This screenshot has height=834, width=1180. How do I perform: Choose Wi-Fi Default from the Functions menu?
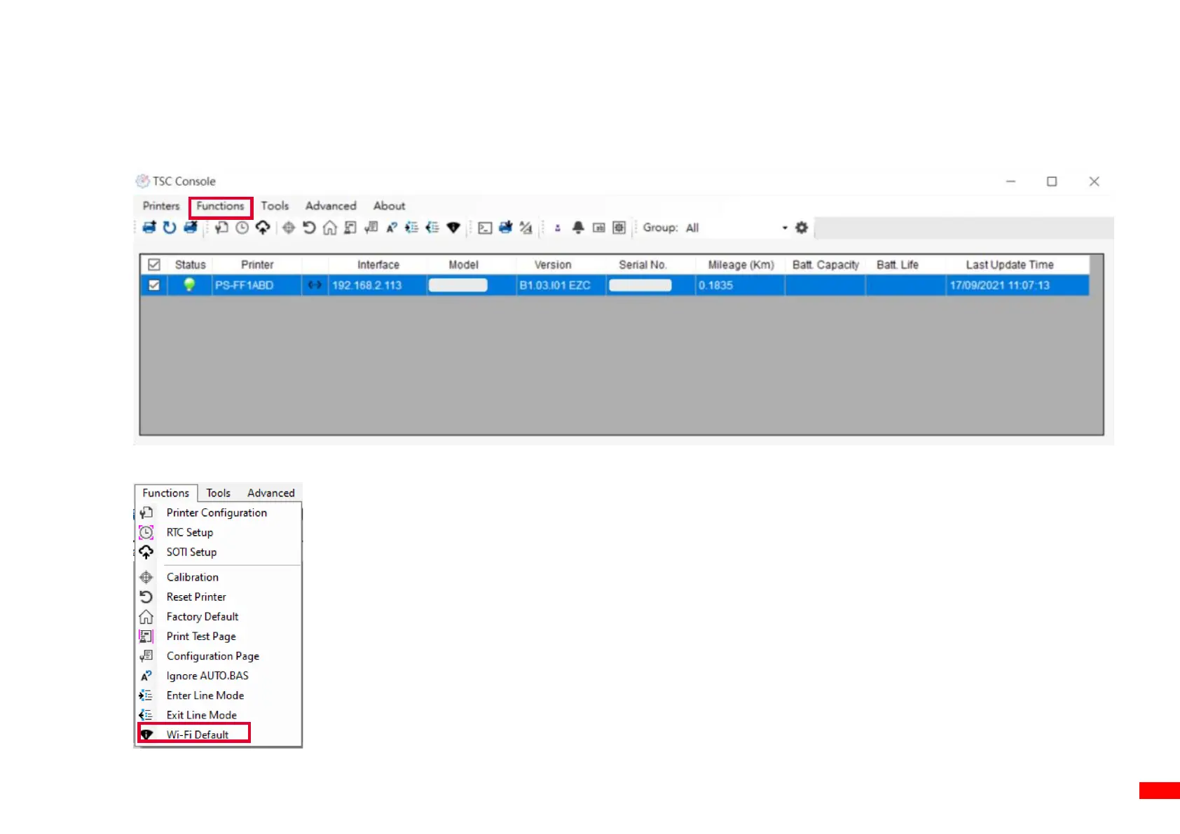pos(198,735)
